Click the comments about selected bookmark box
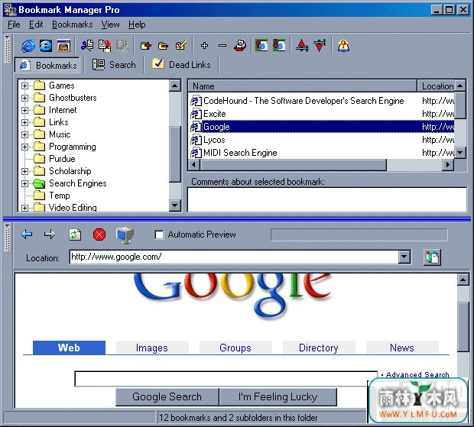This screenshot has width=474, height=427. (327, 199)
